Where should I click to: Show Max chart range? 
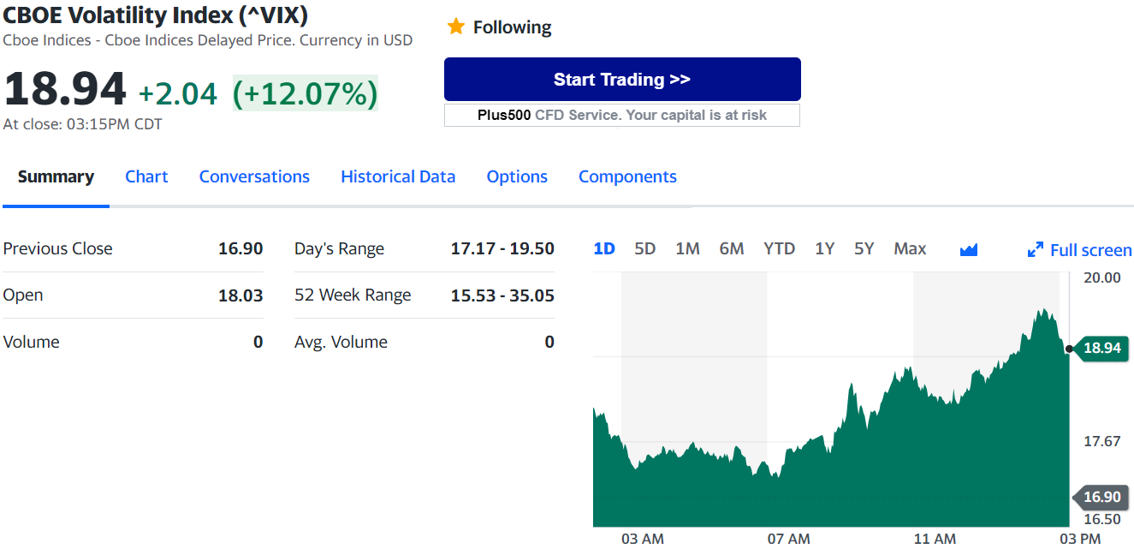910,248
